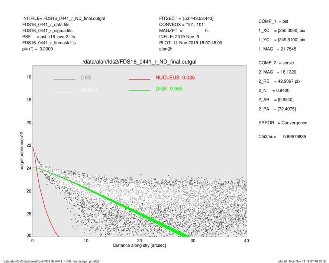The width and height of the screenshot is (329, 263).
Task: Click the COMP_2 = sersic label
Action: [276, 63]
